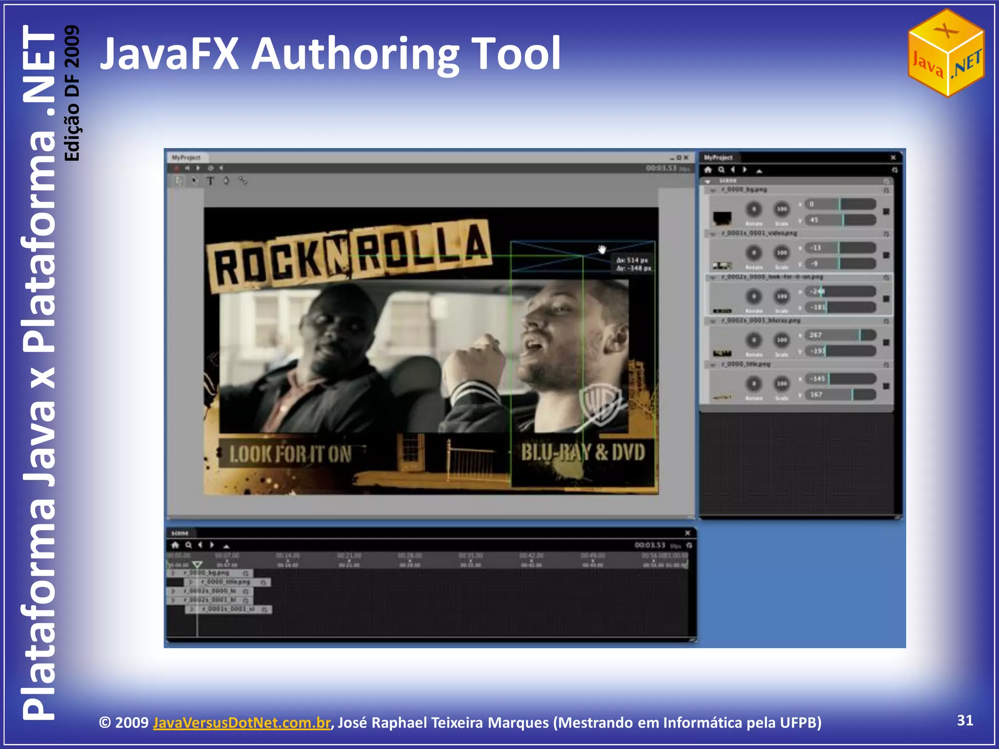The height and width of the screenshot is (749, 999).
Task: Click settings icon next to timeline fps readout
Action: click(x=689, y=545)
